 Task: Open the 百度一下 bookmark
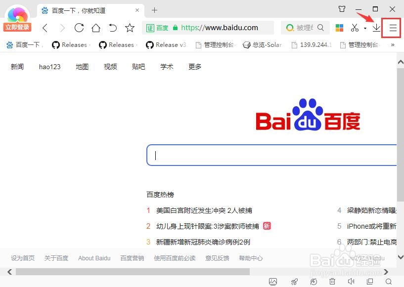pyautogui.click(x=24, y=45)
